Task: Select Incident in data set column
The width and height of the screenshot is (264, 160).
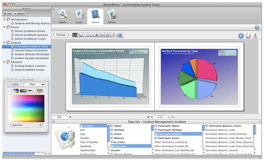Action: 93,126
